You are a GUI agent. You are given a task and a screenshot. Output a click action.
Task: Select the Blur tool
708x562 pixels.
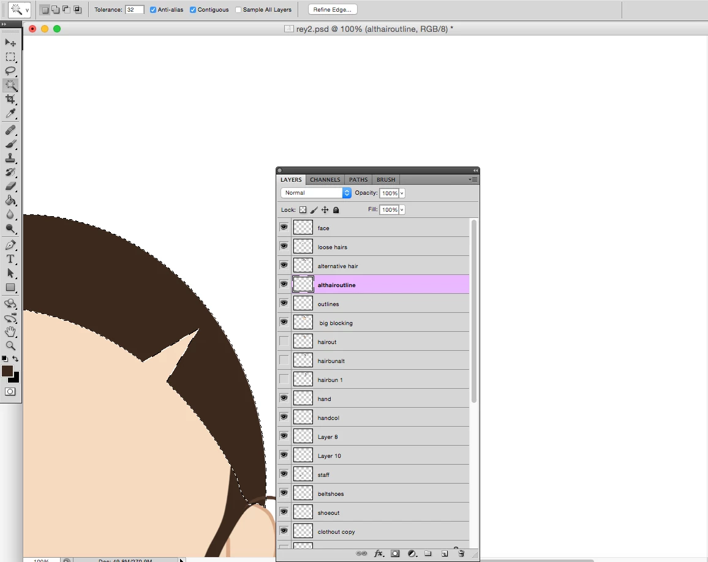tap(10, 214)
